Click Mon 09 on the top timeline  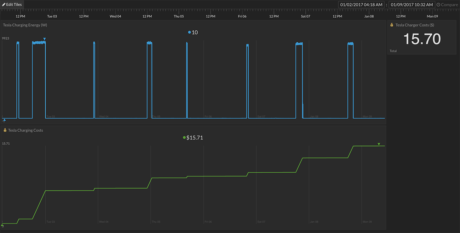tap(432, 16)
